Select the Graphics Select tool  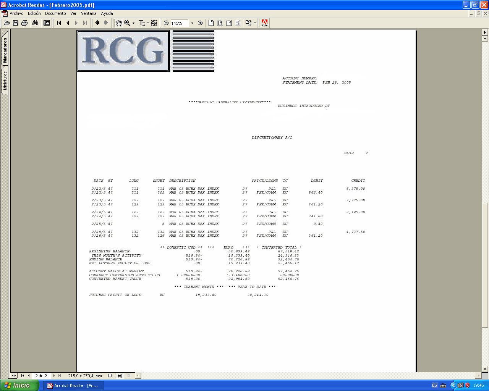(154, 23)
